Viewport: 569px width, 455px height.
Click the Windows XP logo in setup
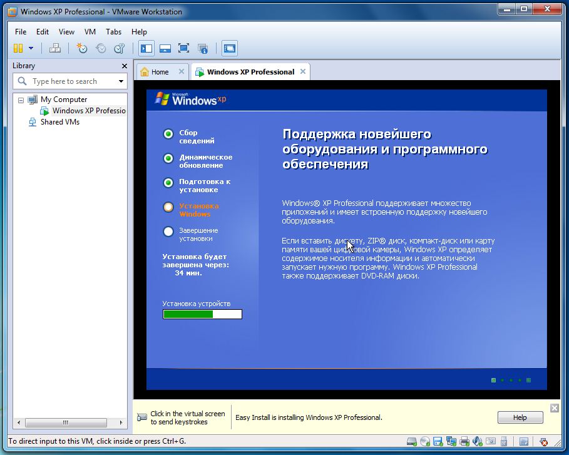pyautogui.click(x=190, y=99)
